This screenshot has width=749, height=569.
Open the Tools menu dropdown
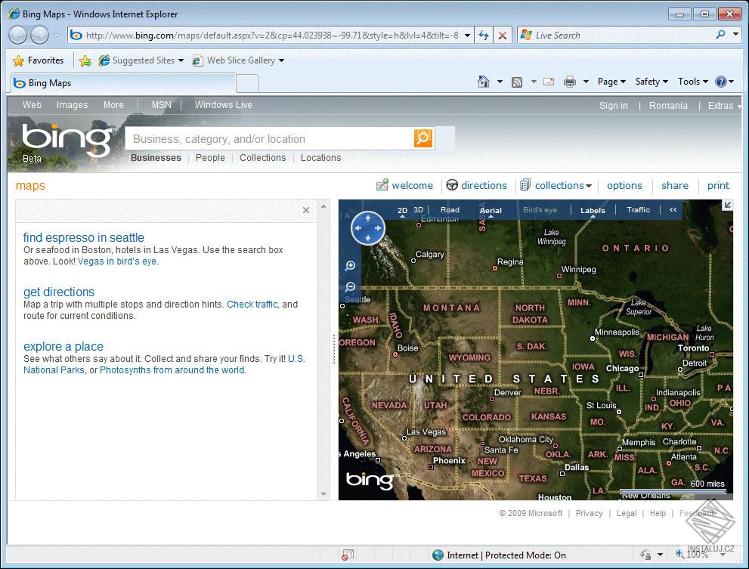pyautogui.click(x=690, y=81)
